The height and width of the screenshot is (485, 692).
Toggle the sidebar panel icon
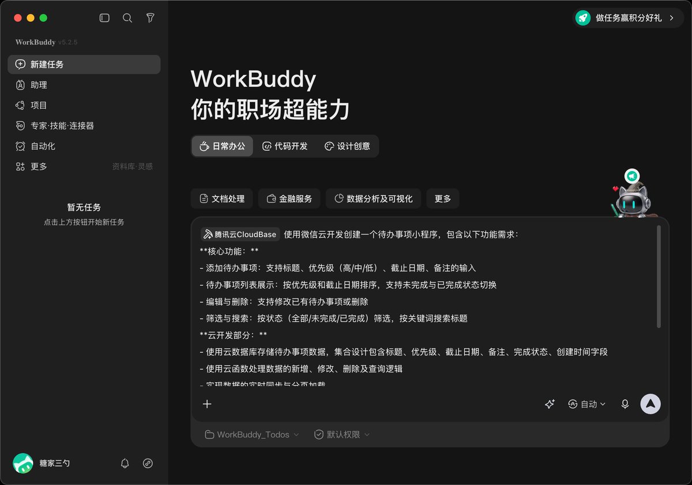tap(104, 18)
